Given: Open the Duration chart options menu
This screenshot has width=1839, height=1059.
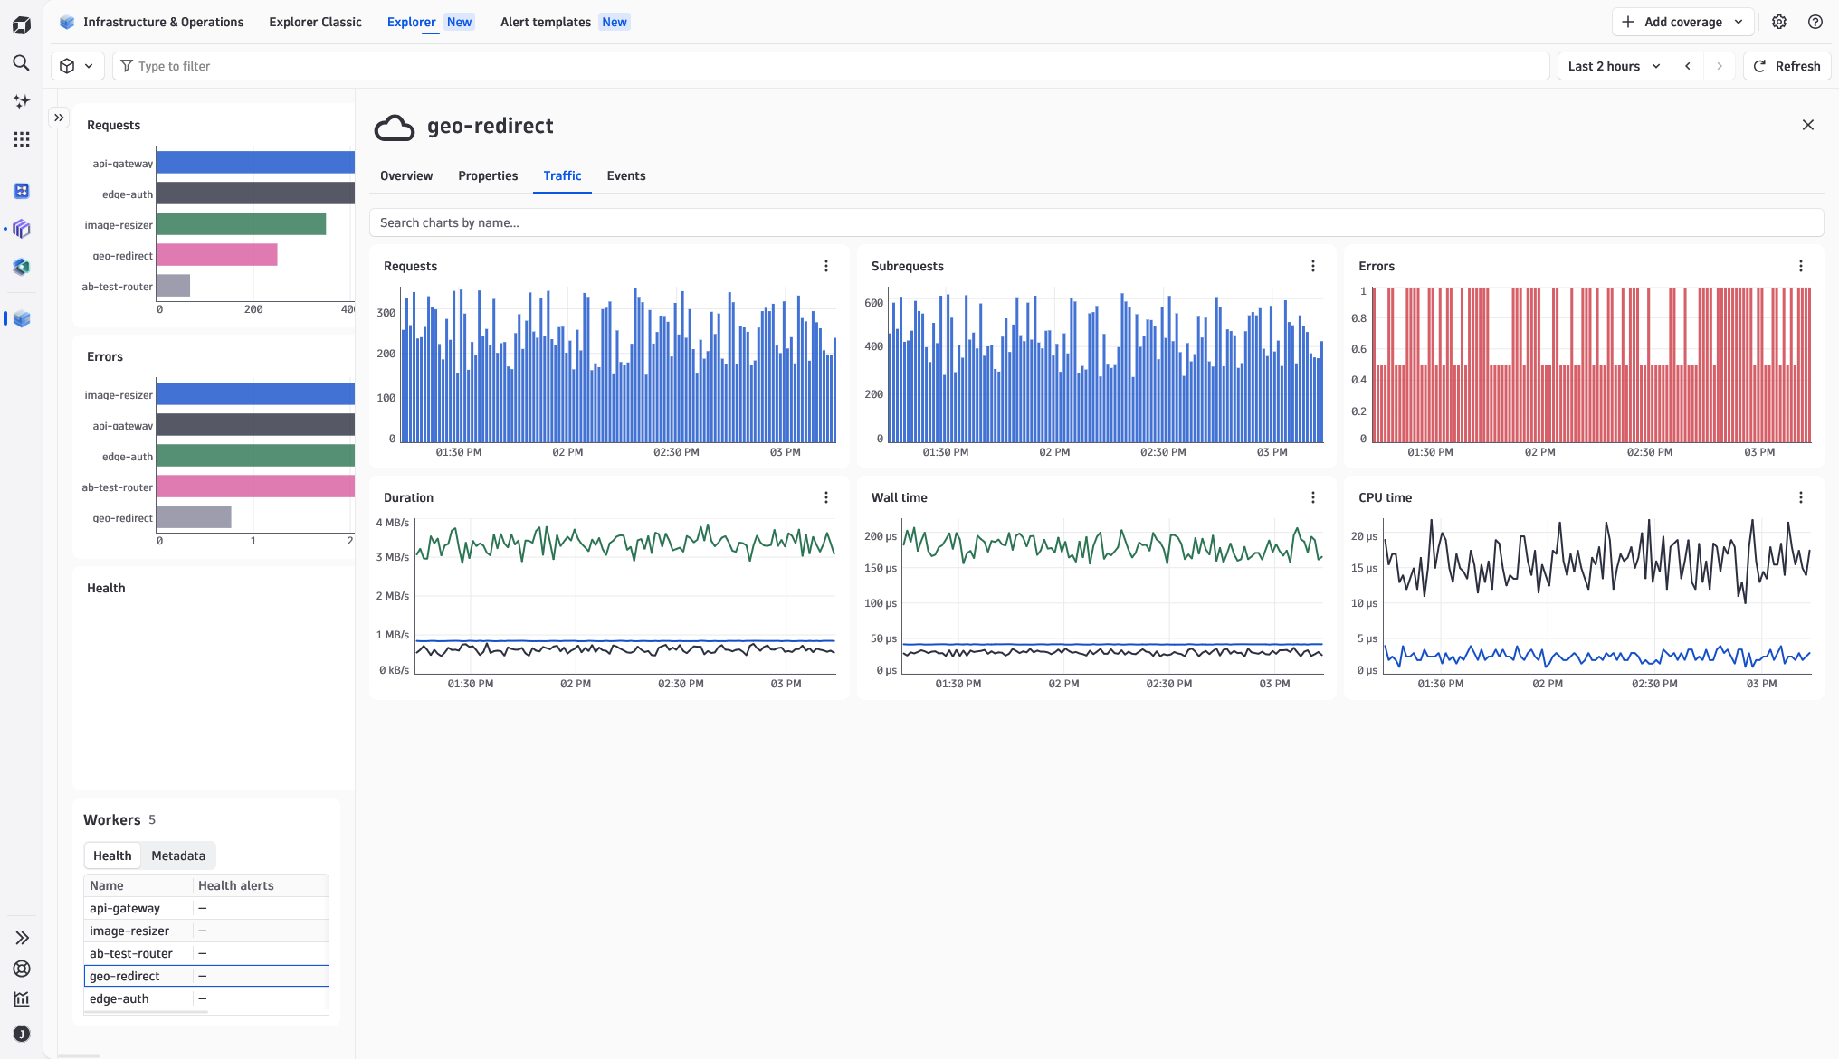Looking at the screenshot, I should coord(826,497).
